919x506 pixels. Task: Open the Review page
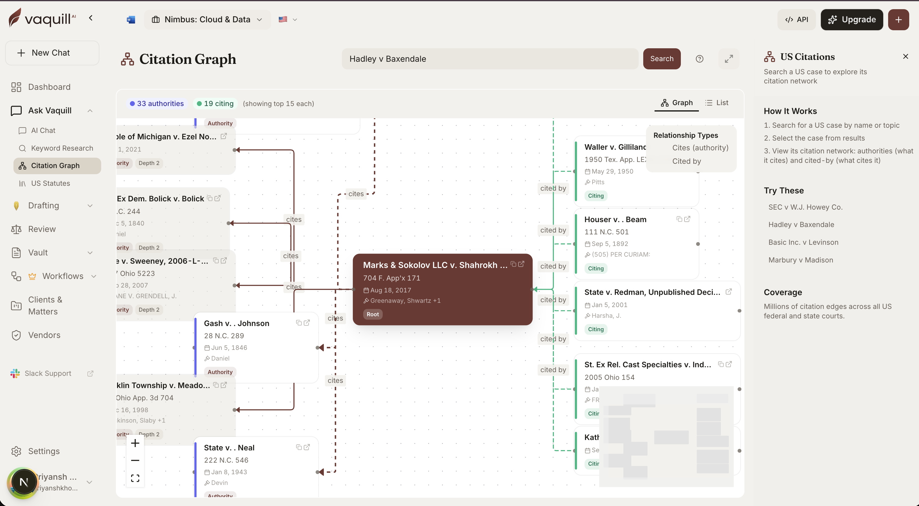(x=42, y=229)
